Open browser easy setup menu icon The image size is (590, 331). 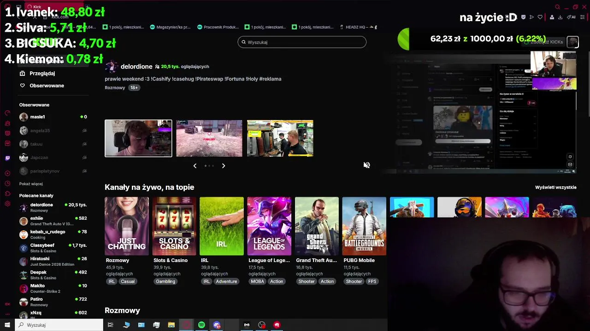(x=583, y=17)
